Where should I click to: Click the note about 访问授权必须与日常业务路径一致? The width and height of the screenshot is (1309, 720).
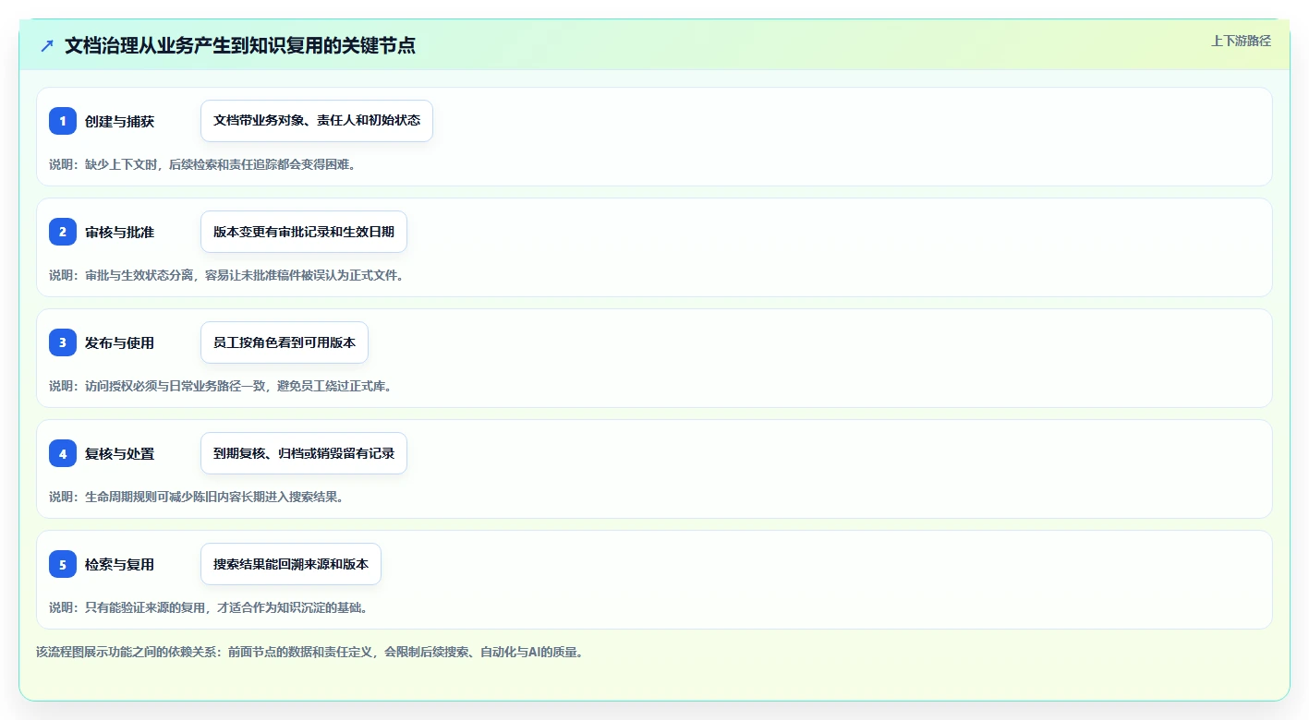tap(220, 386)
